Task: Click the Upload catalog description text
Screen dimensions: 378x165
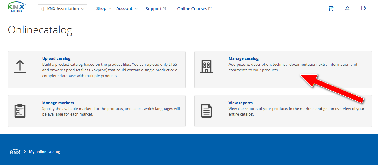Action: tap(110, 70)
